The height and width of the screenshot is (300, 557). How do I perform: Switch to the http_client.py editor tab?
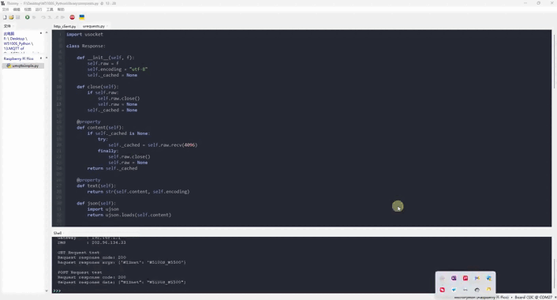pyautogui.click(x=65, y=26)
